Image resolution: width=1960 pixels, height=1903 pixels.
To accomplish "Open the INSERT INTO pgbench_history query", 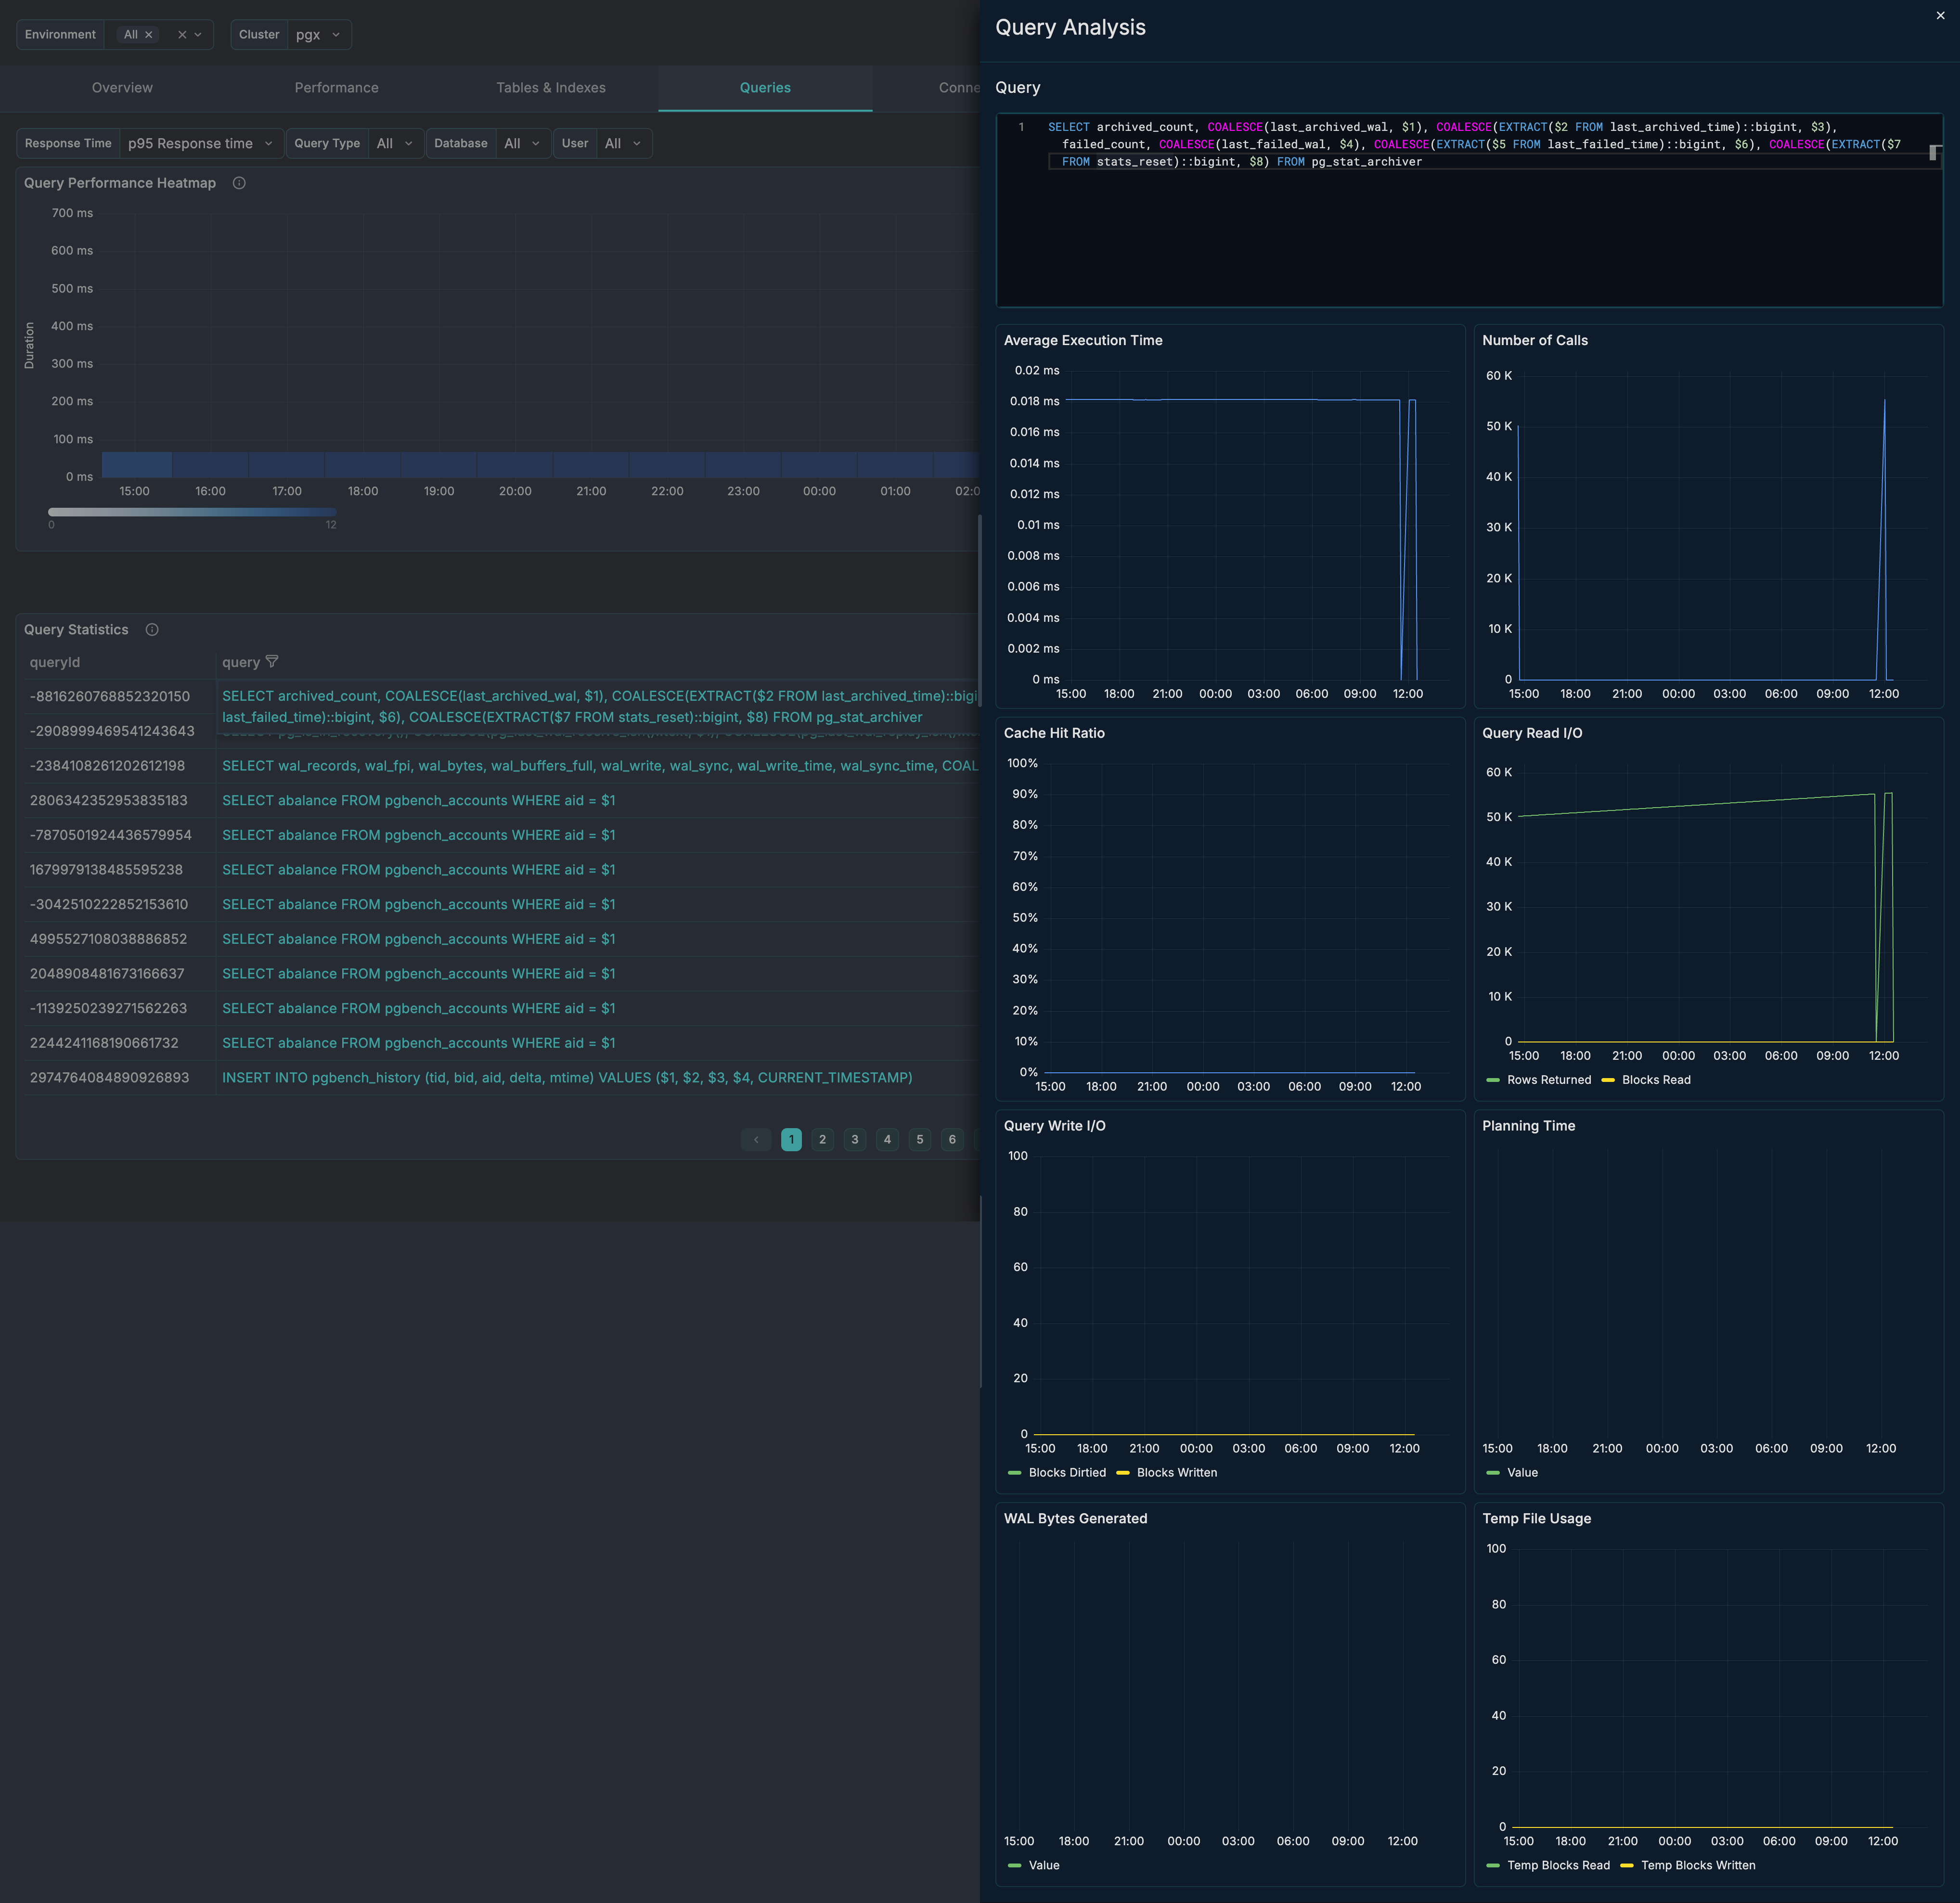I will [566, 1078].
